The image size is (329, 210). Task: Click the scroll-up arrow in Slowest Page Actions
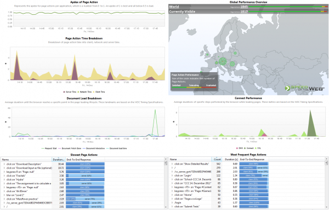point(166,159)
